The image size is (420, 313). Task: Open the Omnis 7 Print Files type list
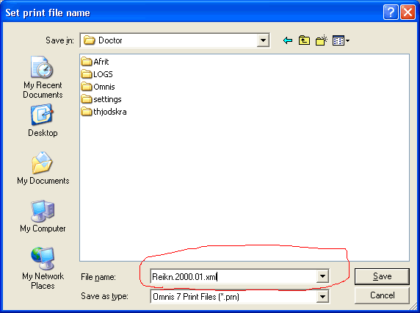(x=239, y=297)
